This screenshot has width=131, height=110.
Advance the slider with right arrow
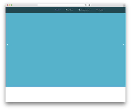point(123,44)
